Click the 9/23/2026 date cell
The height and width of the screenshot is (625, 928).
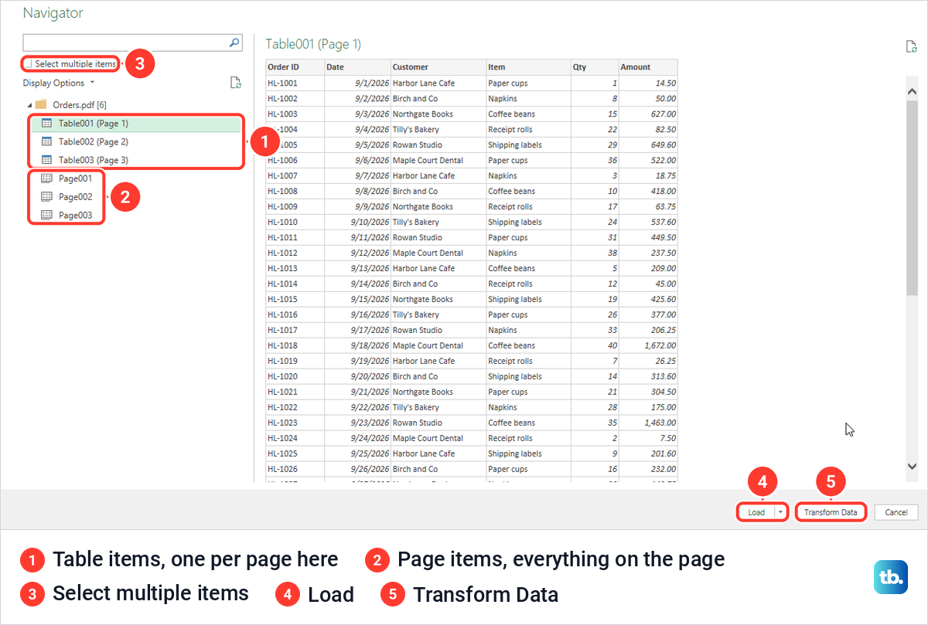coord(357,423)
